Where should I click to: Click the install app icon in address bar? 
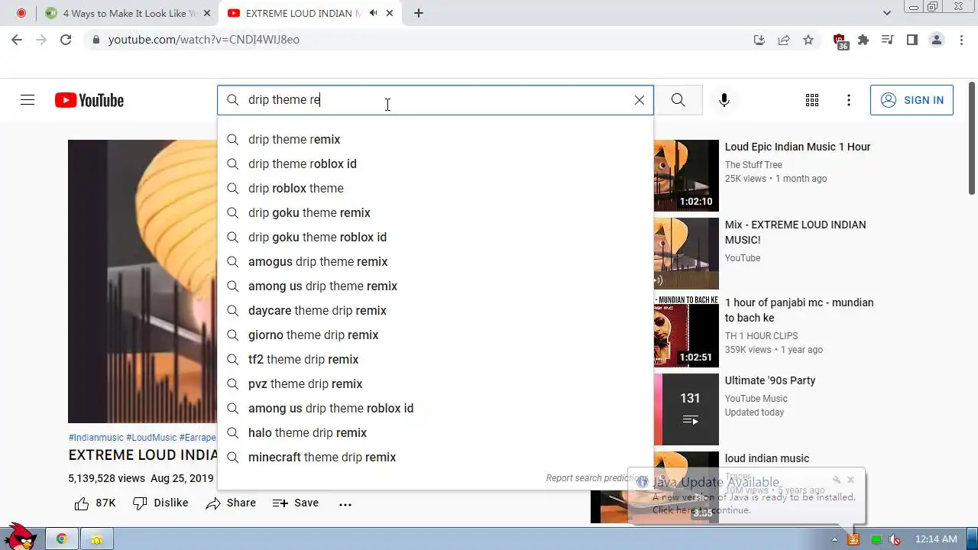tap(759, 40)
